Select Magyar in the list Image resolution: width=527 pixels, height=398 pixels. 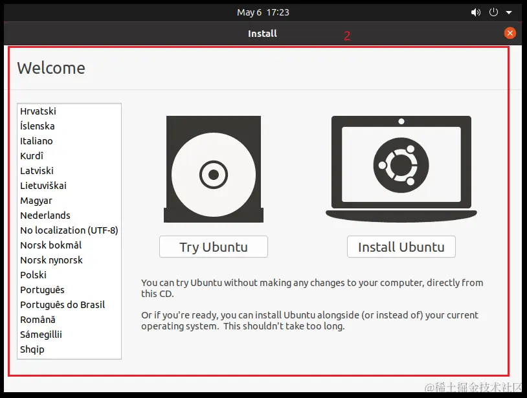(x=69, y=201)
